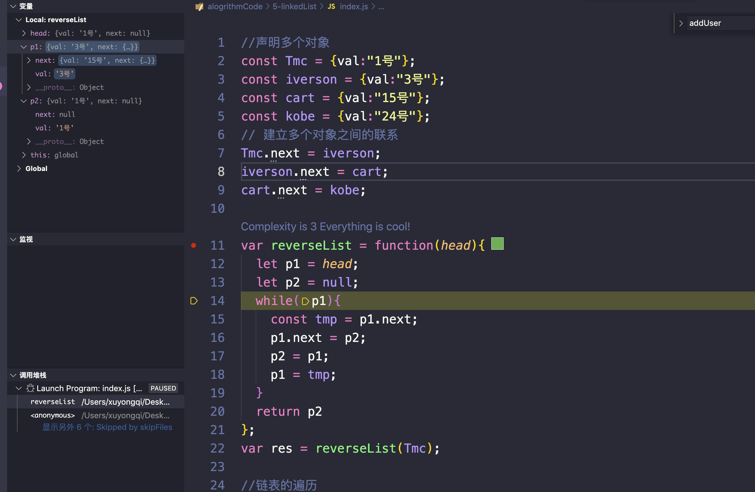This screenshot has width=755, height=492.
Task: Click the tmp variable on line 15
Action: tap(326, 319)
